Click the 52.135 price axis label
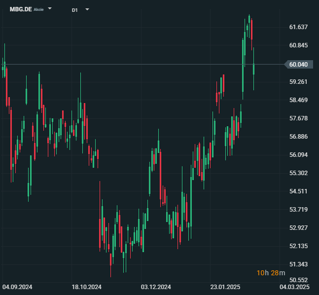The image size is (319, 295). tap(298, 246)
